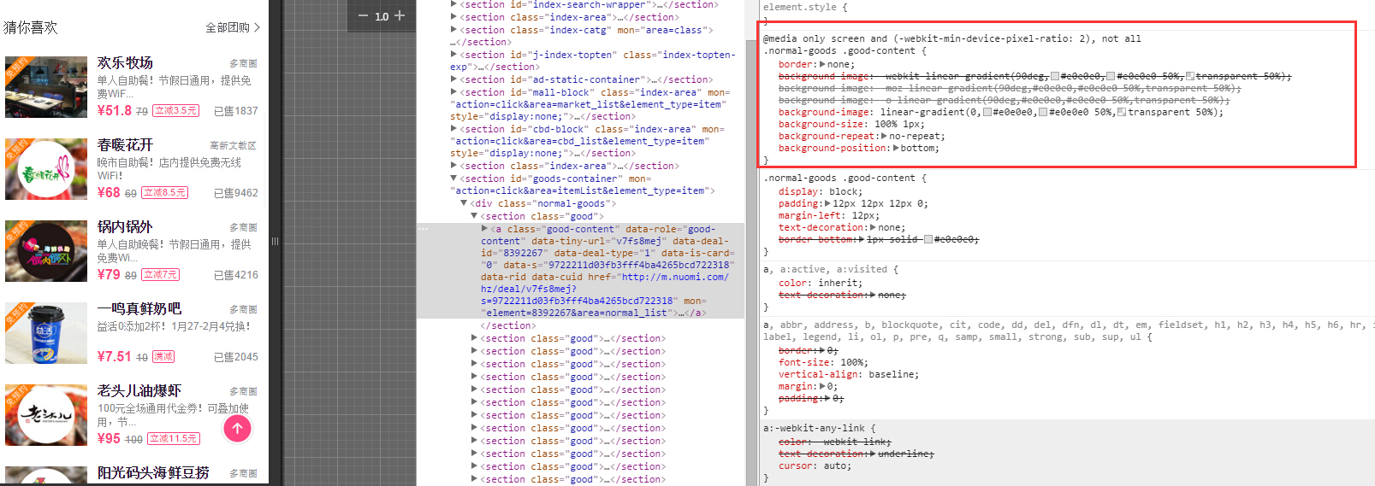The image size is (1375, 486).
Task: Expand the selected good-content anchor node
Action: point(485,229)
